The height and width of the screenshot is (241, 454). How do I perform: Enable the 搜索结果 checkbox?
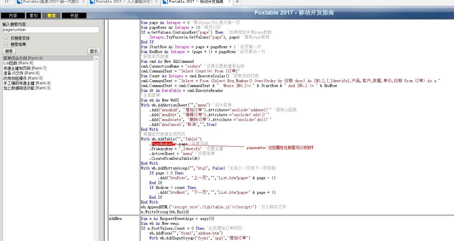(6, 44)
